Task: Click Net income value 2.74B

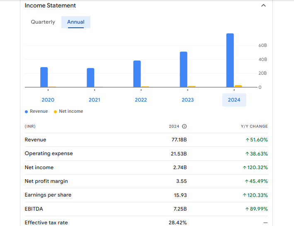Action: 180,168
